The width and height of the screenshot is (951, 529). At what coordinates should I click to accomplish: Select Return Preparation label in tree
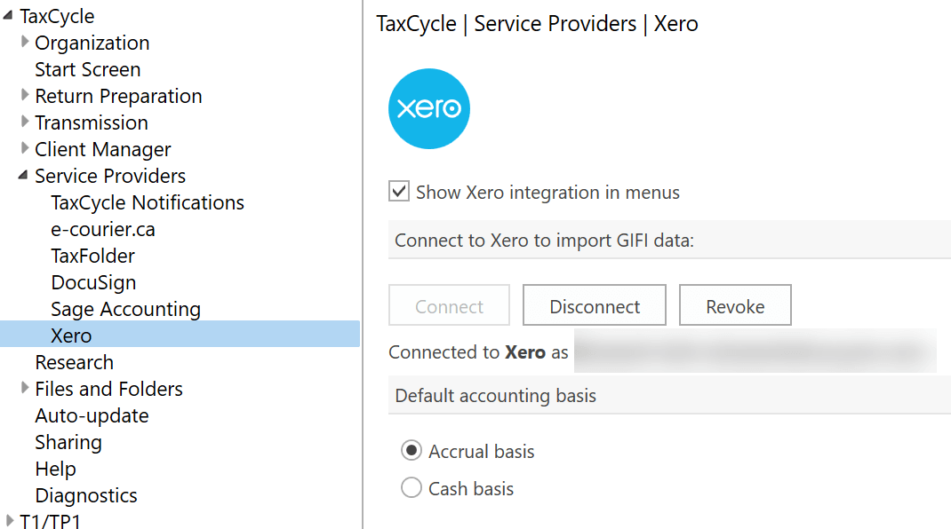pos(118,97)
